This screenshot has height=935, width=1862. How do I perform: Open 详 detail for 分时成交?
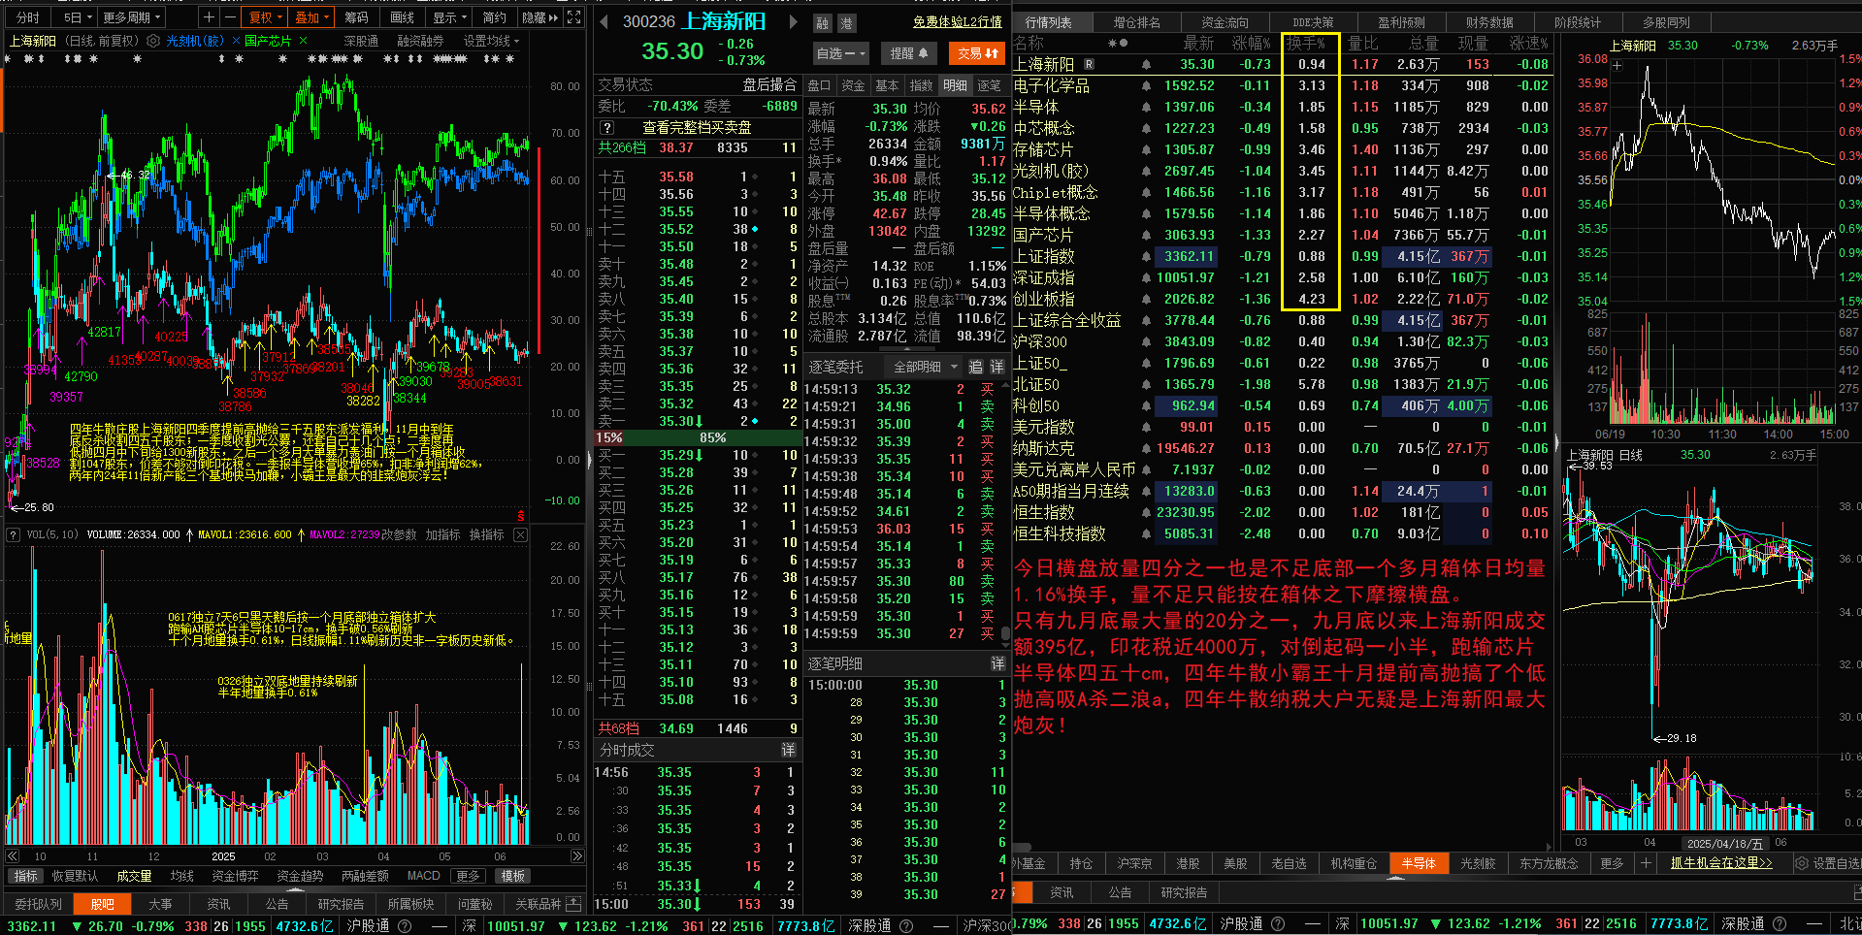click(x=788, y=750)
